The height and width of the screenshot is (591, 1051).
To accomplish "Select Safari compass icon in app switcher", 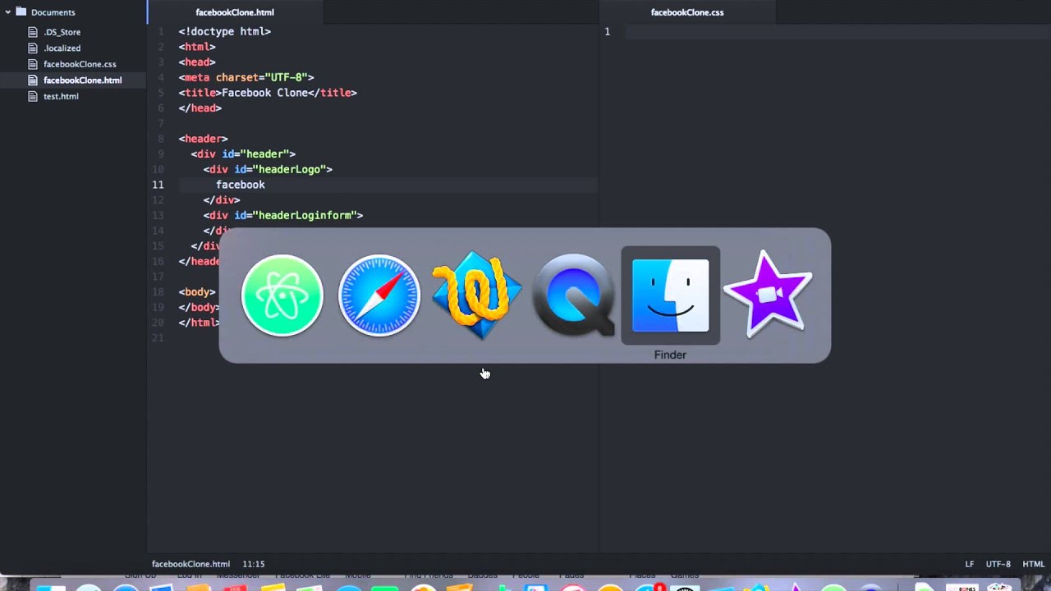I will tap(379, 295).
